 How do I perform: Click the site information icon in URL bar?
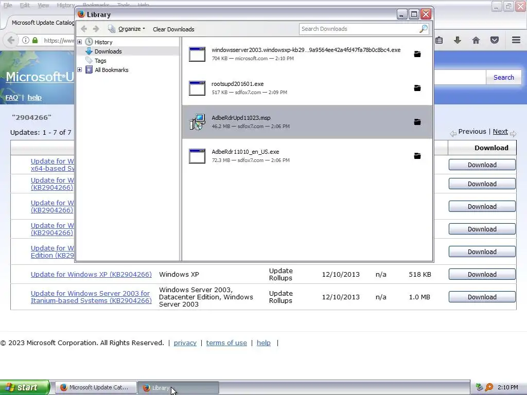click(x=26, y=40)
